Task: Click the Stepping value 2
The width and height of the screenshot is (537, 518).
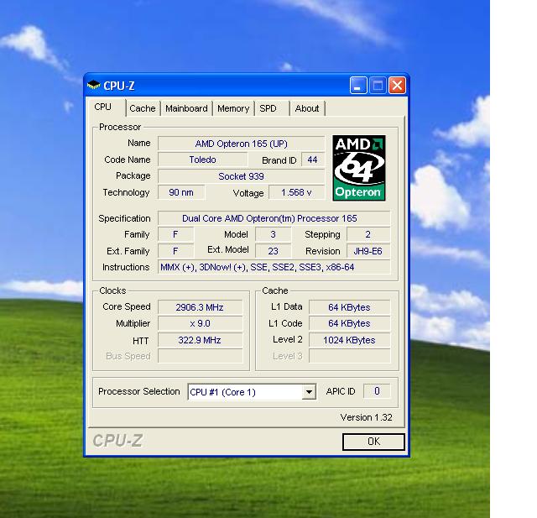Action: pos(368,234)
